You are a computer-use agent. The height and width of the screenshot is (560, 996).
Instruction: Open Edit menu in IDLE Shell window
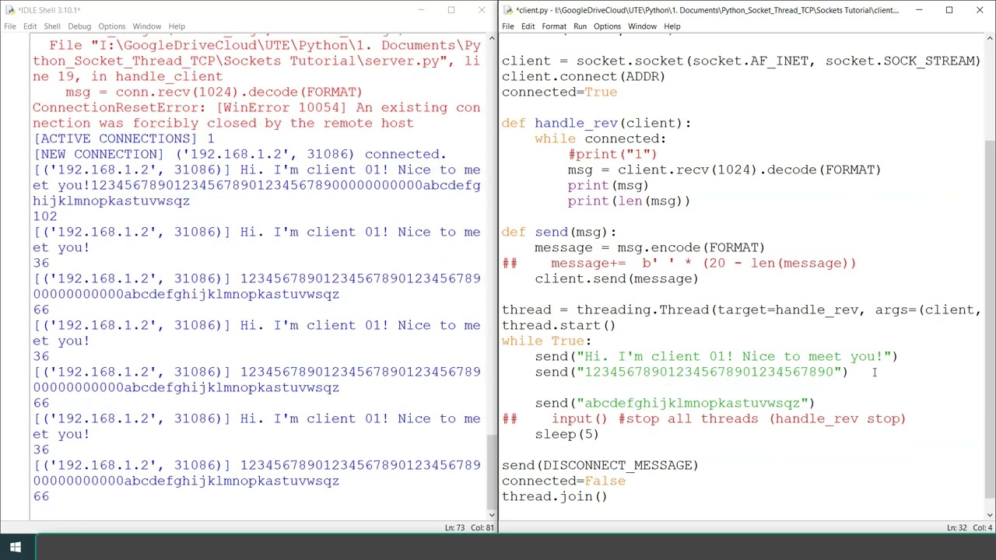point(30,26)
